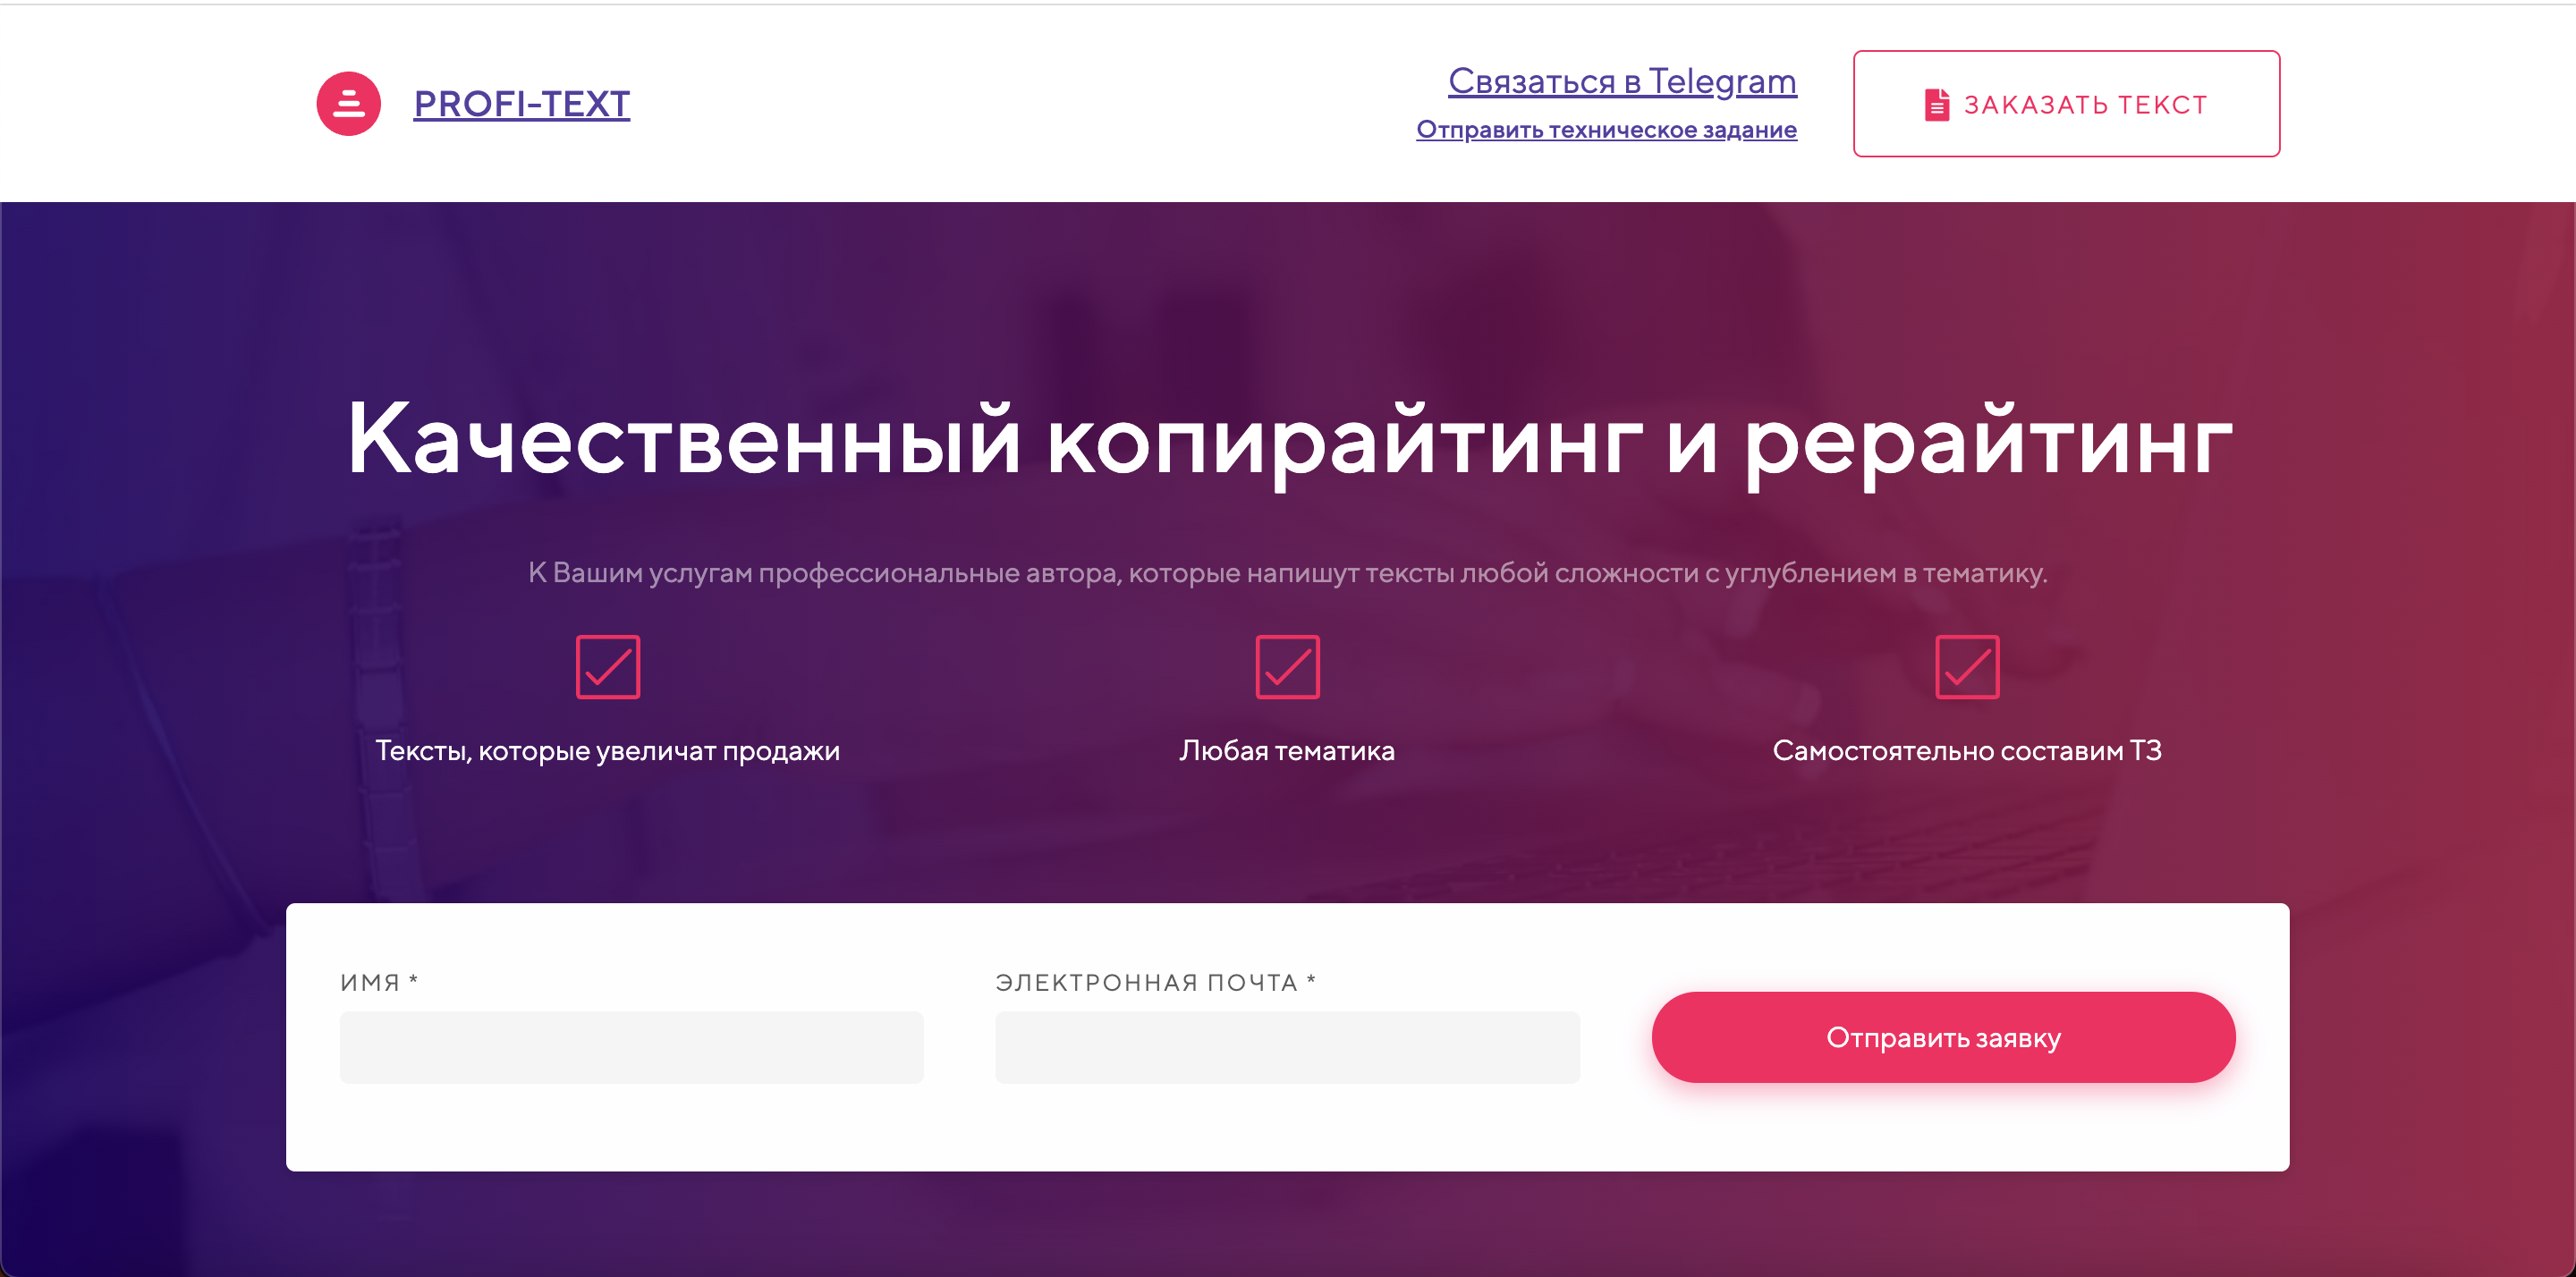Click the 'Качественный копирайтинг и рерайтинг' headline
This screenshot has width=2576, height=1277.
point(1288,442)
